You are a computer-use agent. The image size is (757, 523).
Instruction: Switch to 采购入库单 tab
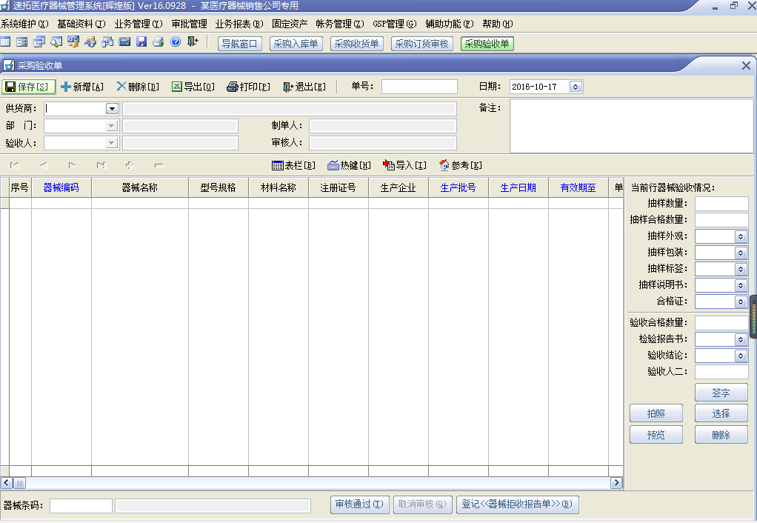pyautogui.click(x=296, y=44)
